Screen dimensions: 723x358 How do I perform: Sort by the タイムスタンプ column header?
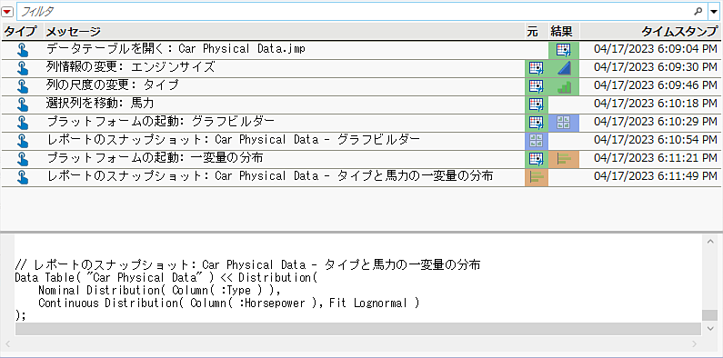coord(679,31)
